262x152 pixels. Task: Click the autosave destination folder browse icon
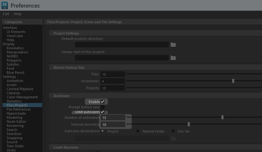(173, 138)
